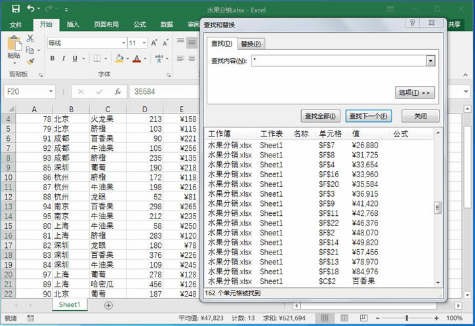
Task: Toggle Underline formatting
Action: (75, 58)
